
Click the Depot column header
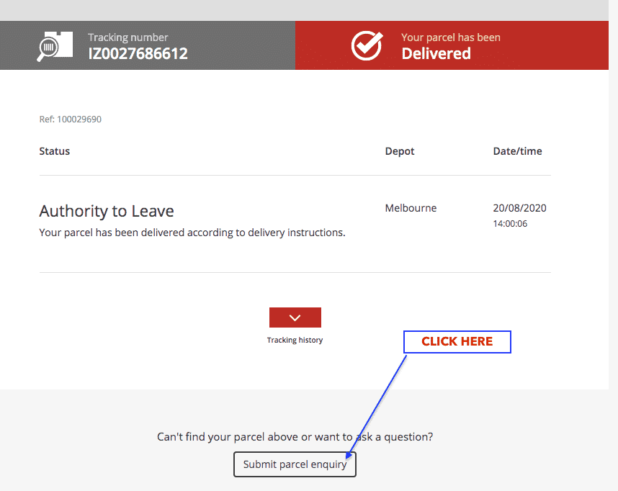[x=400, y=151]
